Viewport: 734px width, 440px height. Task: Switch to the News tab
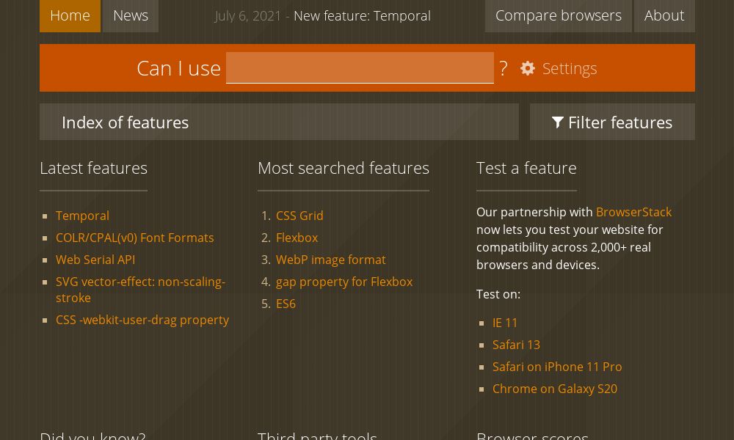point(130,15)
